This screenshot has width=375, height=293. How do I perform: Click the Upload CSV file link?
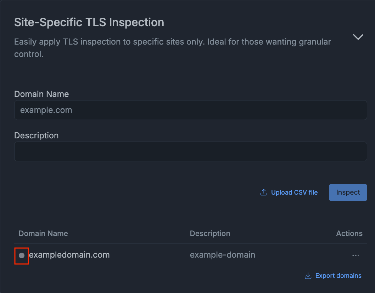(294, 192)
